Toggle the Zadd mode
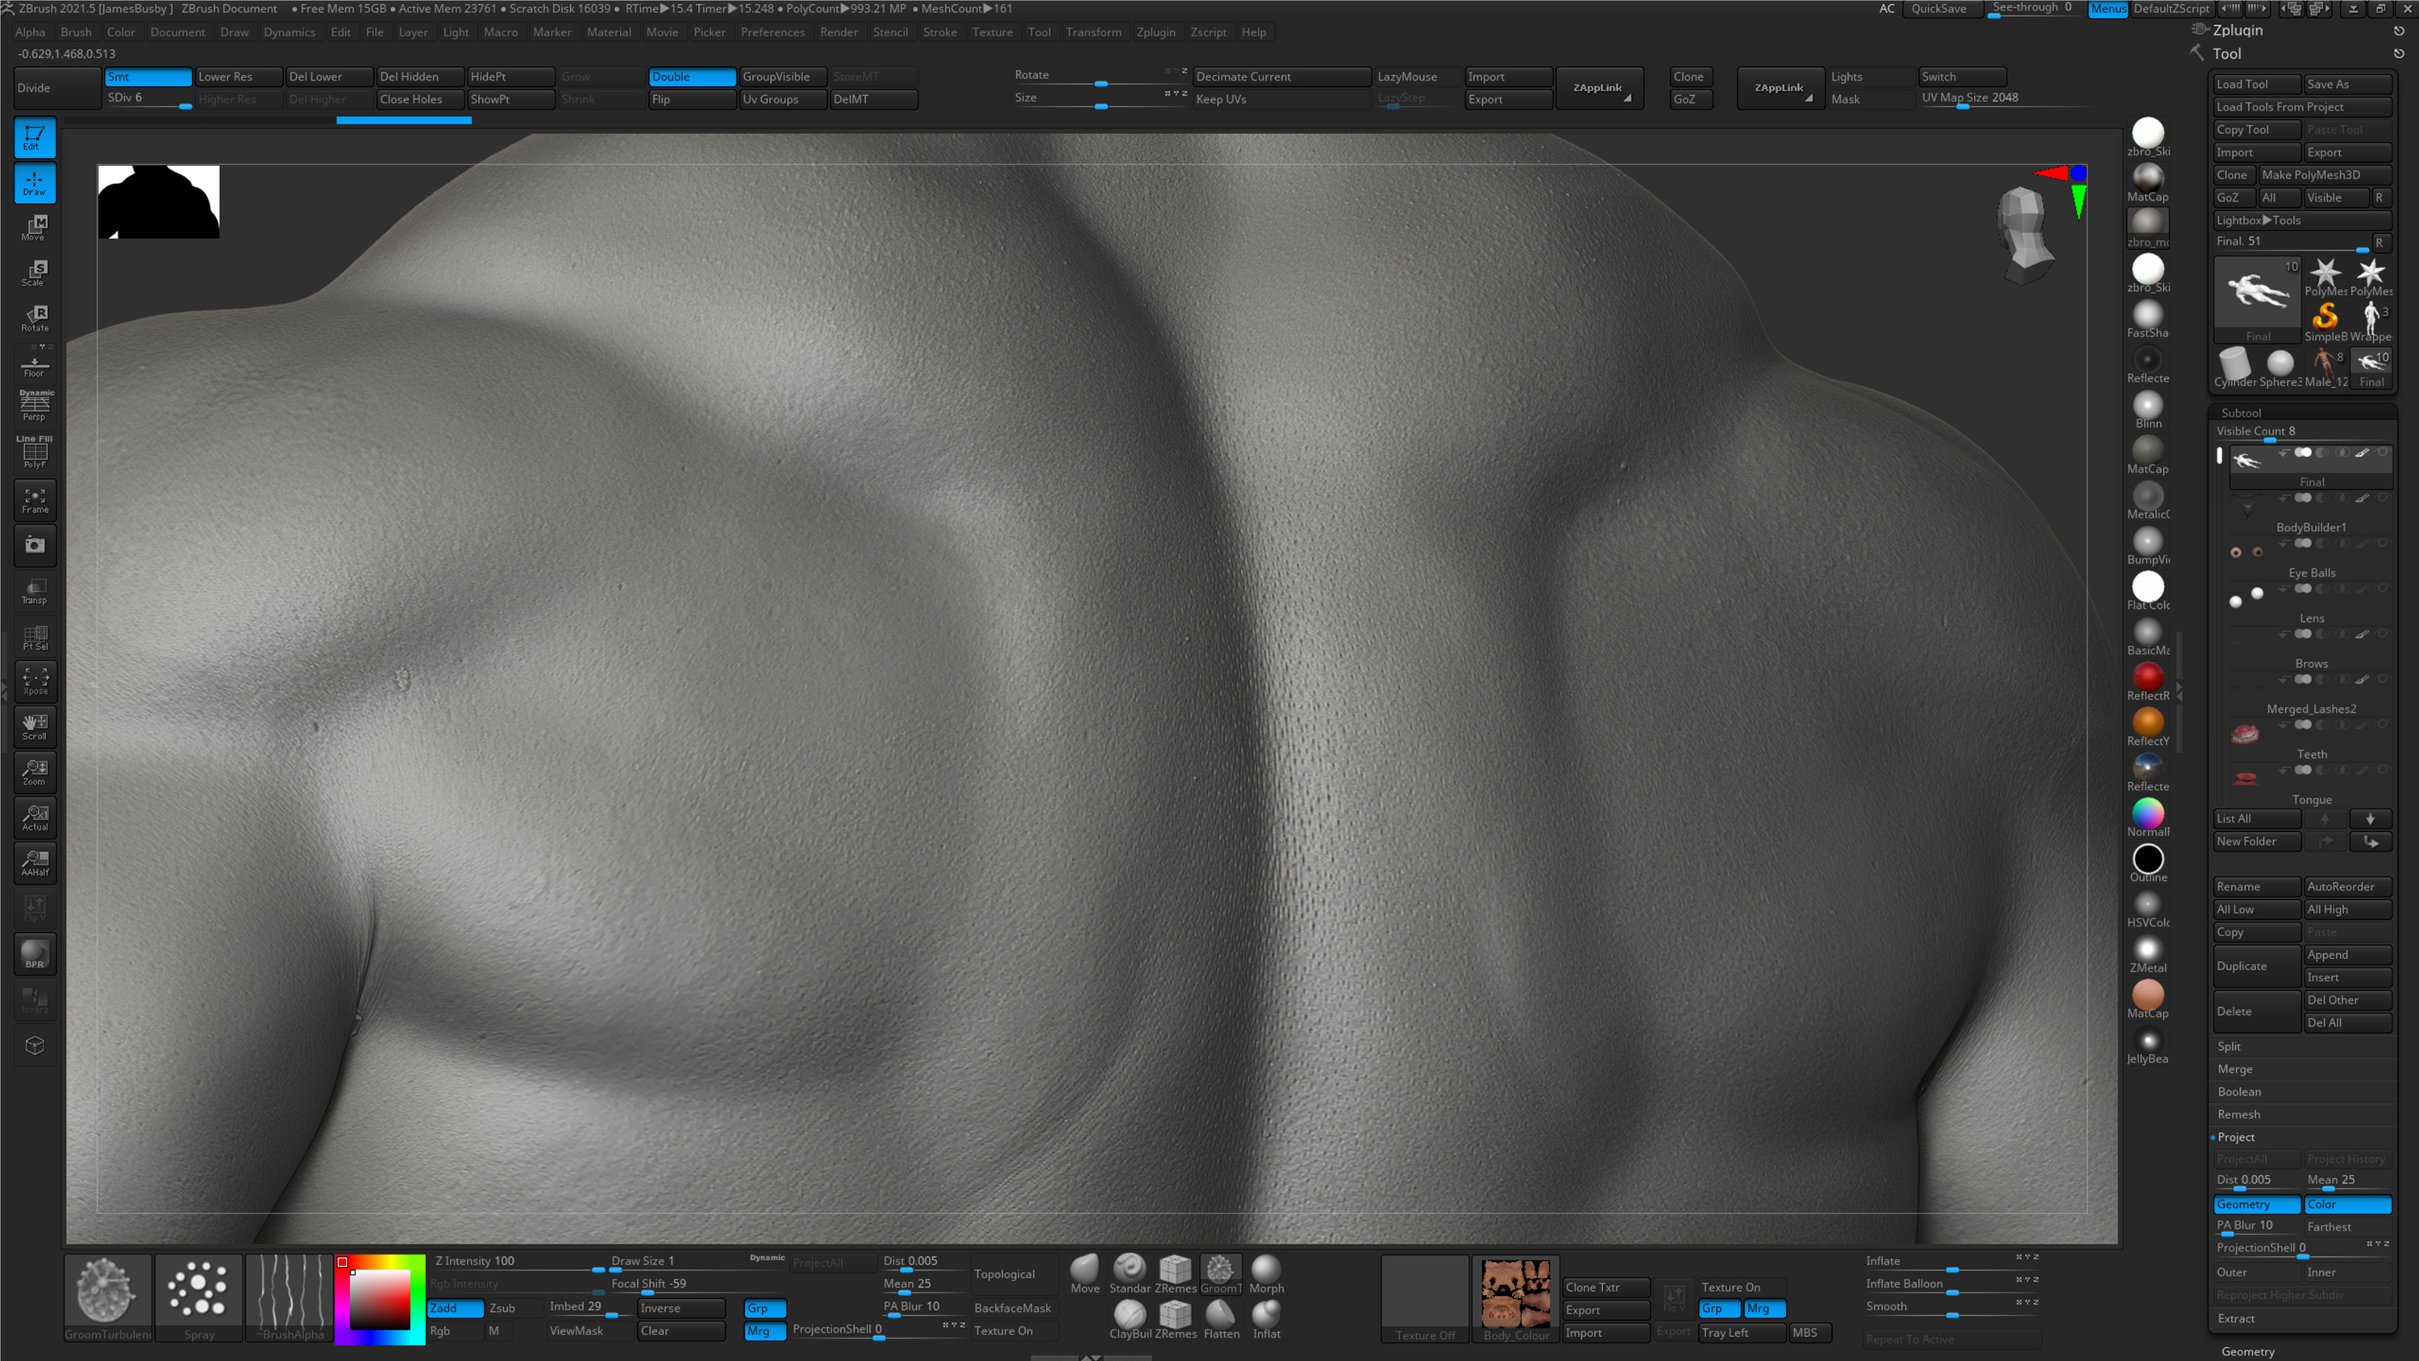The image size is (2419, 1361). [455, 1308]
